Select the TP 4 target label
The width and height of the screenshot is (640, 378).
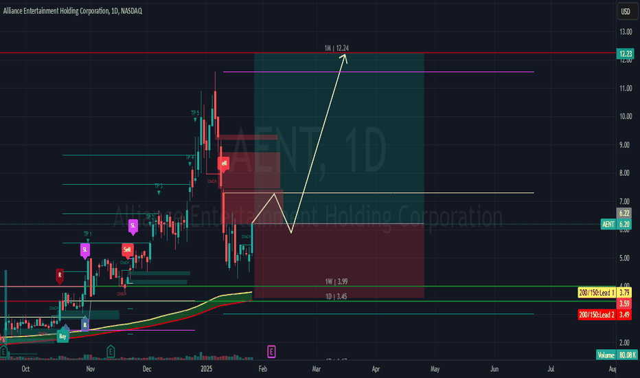coord(190,157)
